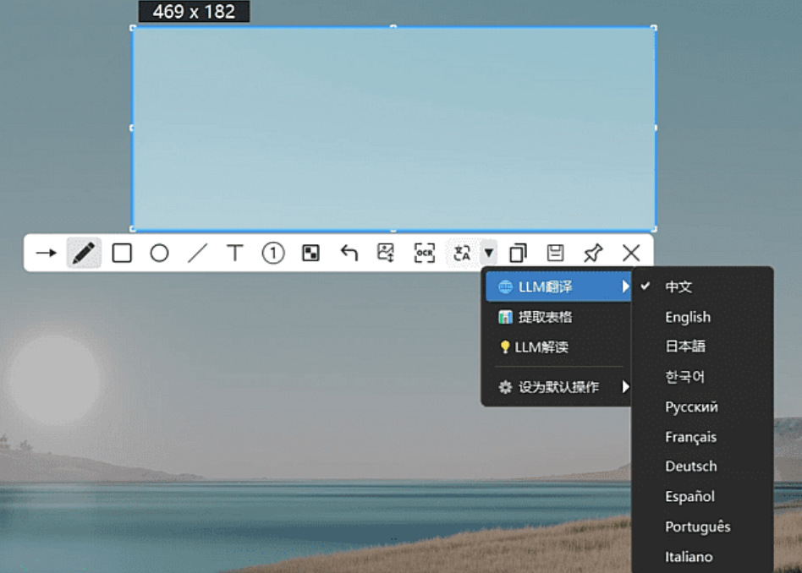Pin the screenshot to the screen
This screenshot has width=802, height=573.
point(592,252)
